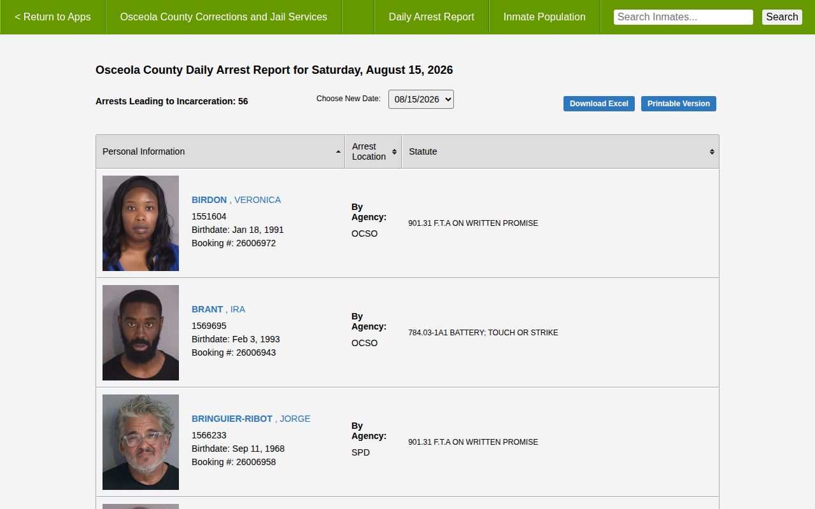Click inmate ID 1566233
This screenshot has height=509, width=815.
209,435
